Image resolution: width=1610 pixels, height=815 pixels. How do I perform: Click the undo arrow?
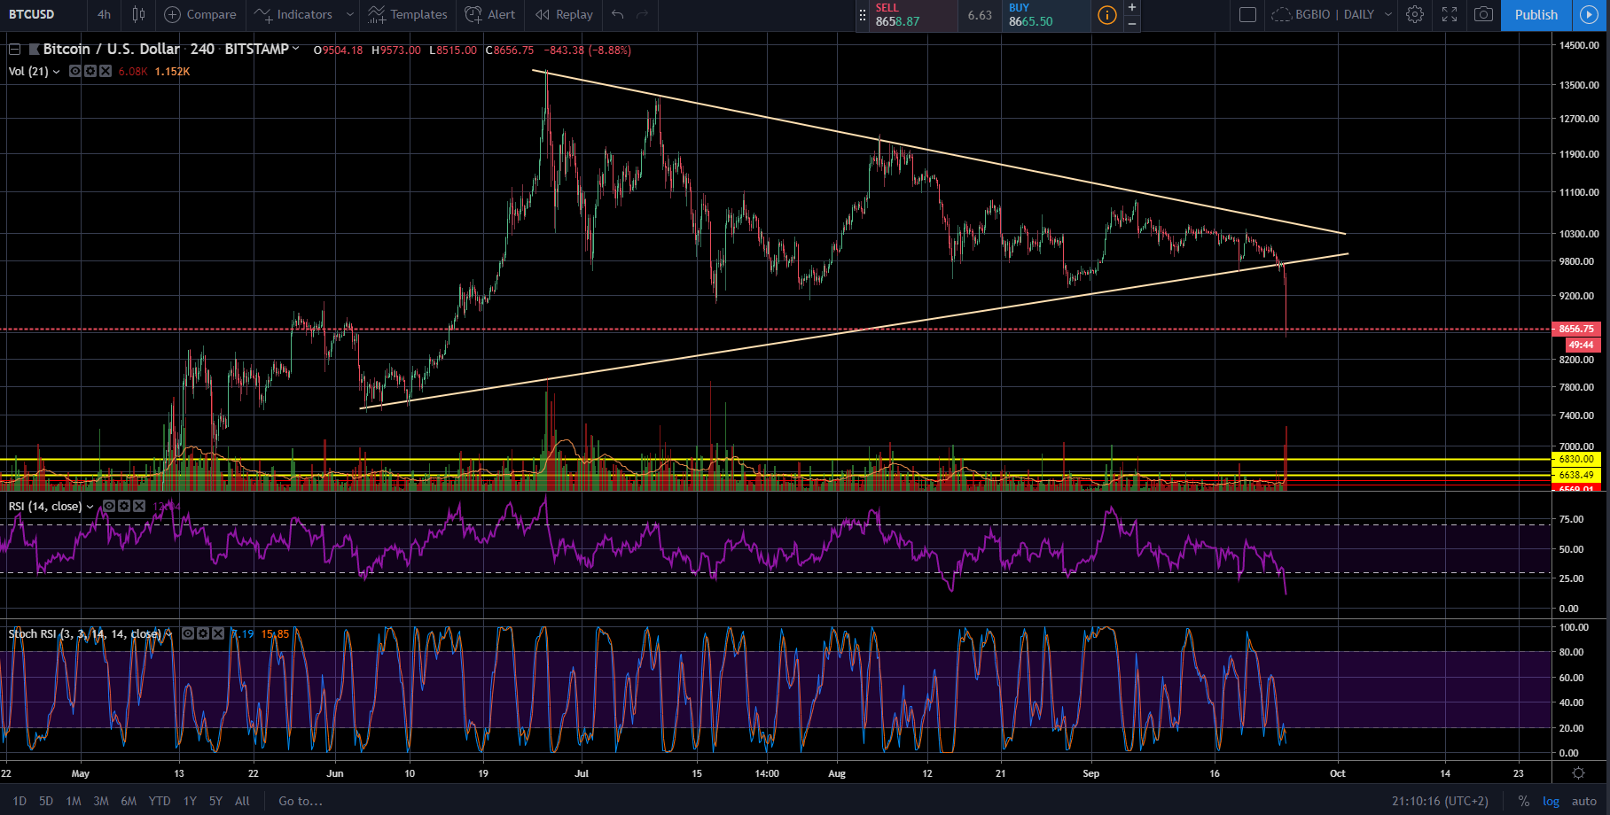[618, 14]
